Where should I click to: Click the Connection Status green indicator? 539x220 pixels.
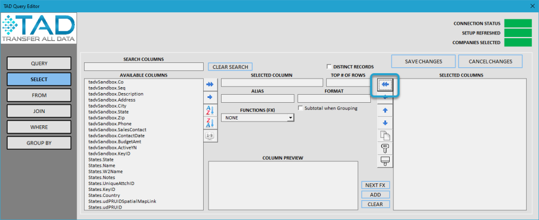coord(518,23)
